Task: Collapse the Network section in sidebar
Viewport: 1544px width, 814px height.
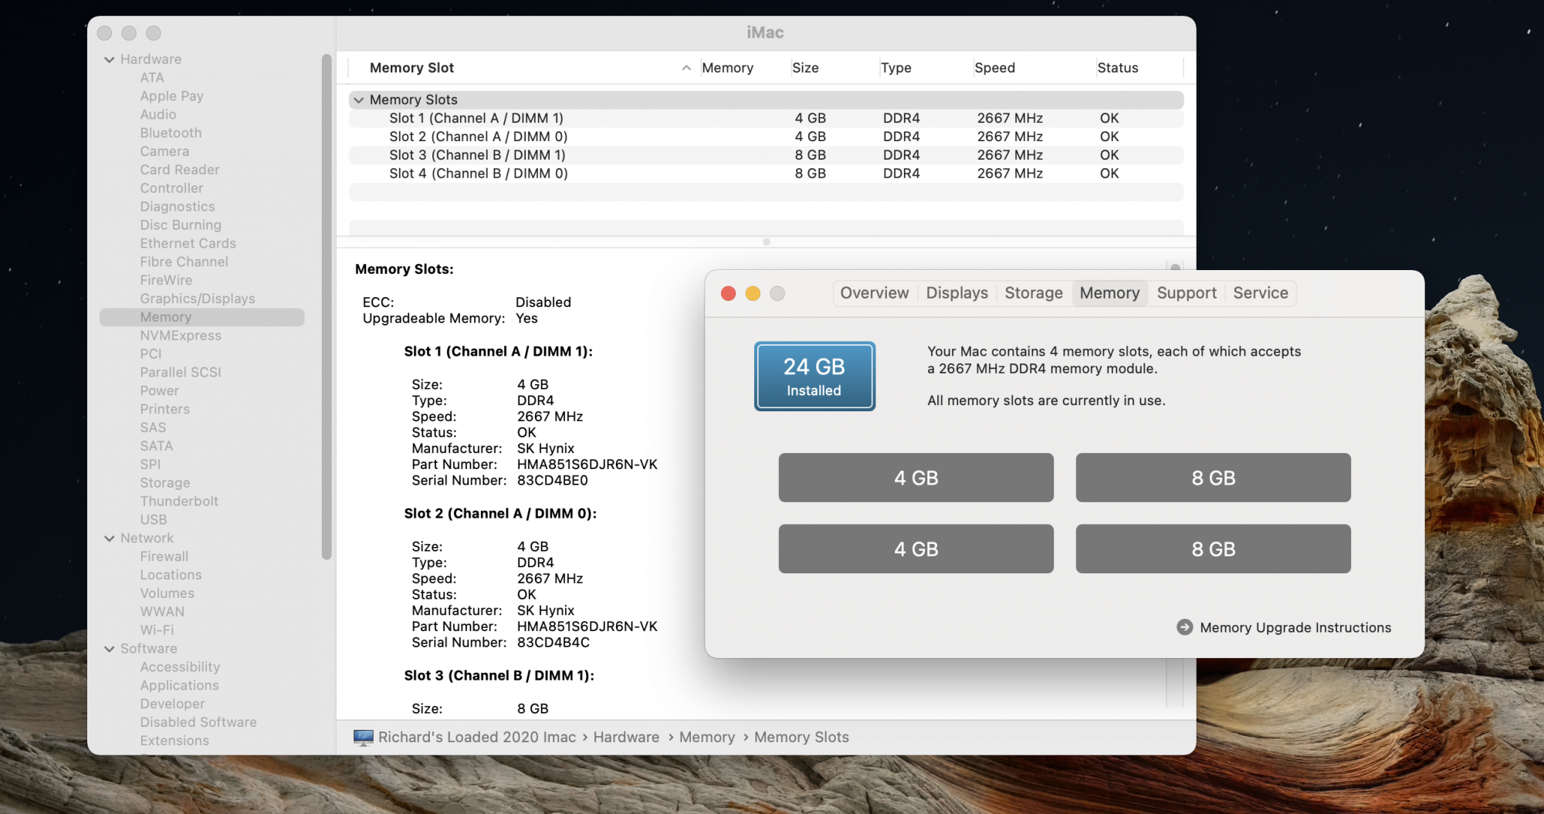Action: [110, 539]
